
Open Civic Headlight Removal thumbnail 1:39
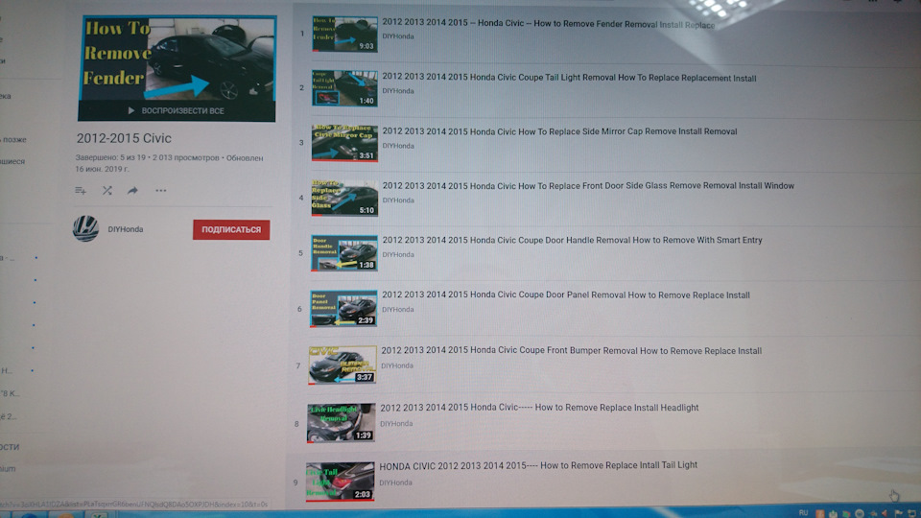(x=341, y=422)
